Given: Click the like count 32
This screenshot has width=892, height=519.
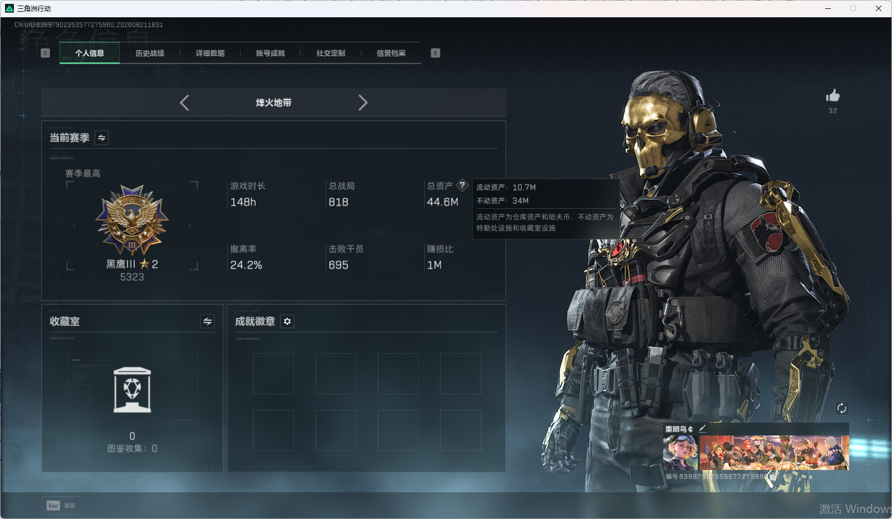Looking at the screenshot, I should tap(833, 111).
